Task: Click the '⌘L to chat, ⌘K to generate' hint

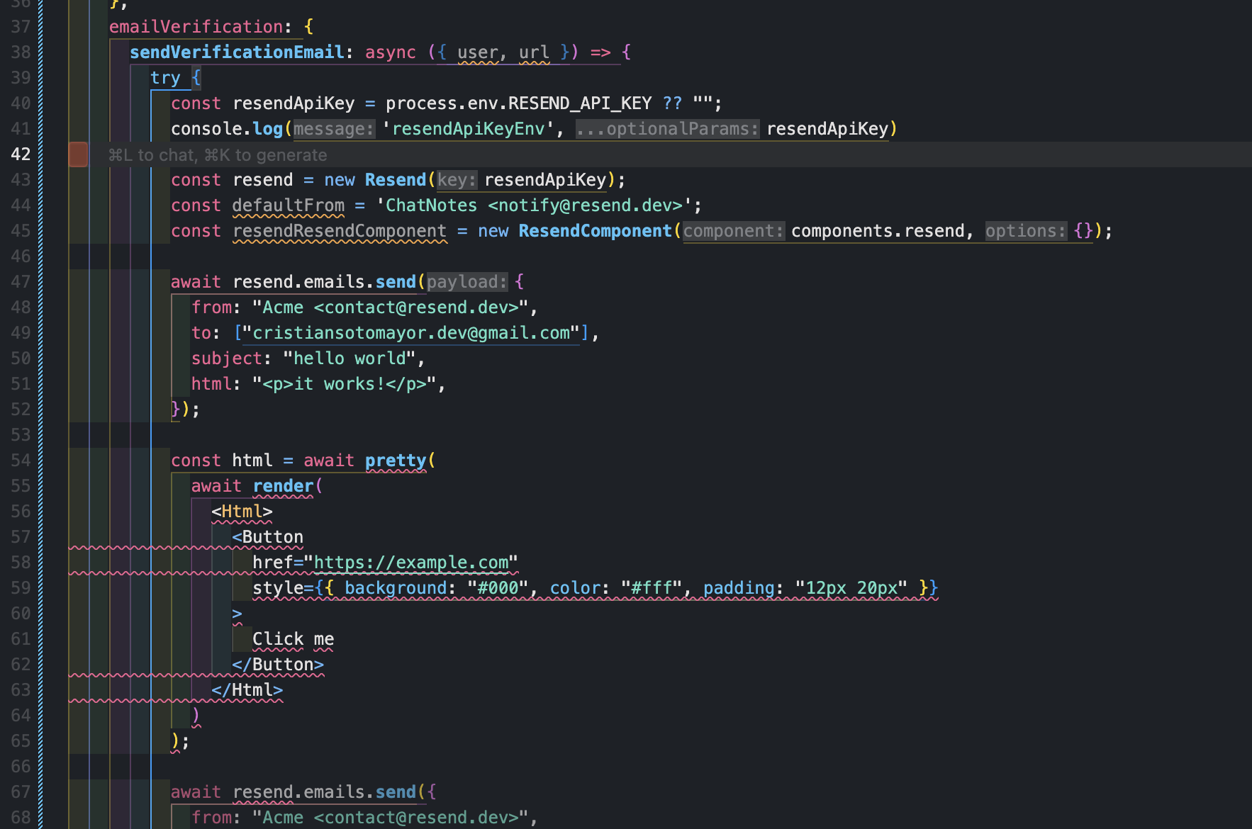Action: tap(218, 154)
